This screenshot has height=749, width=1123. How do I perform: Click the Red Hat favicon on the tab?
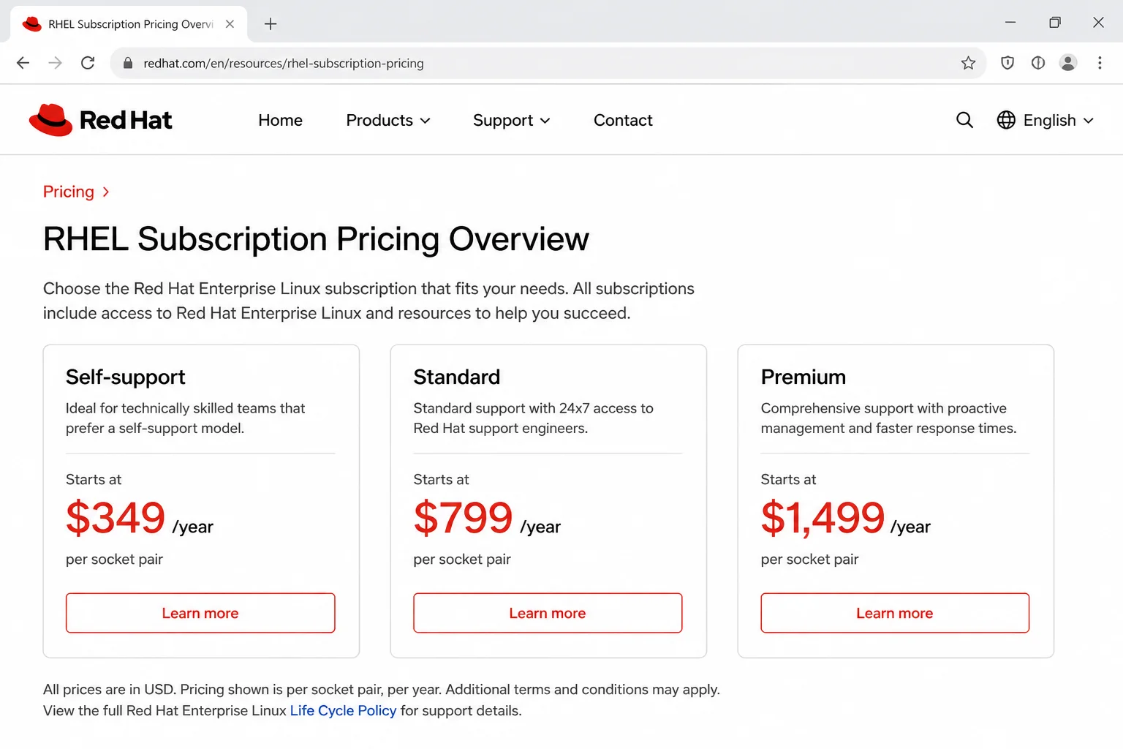click(31, 24)
